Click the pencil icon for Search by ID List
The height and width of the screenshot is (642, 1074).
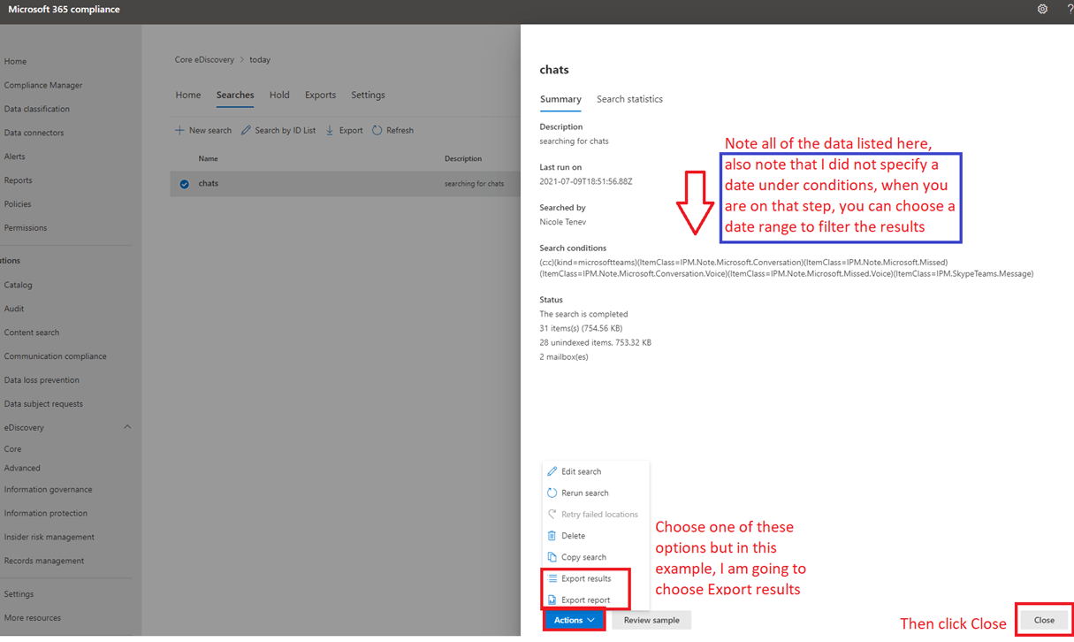point(246,130)
